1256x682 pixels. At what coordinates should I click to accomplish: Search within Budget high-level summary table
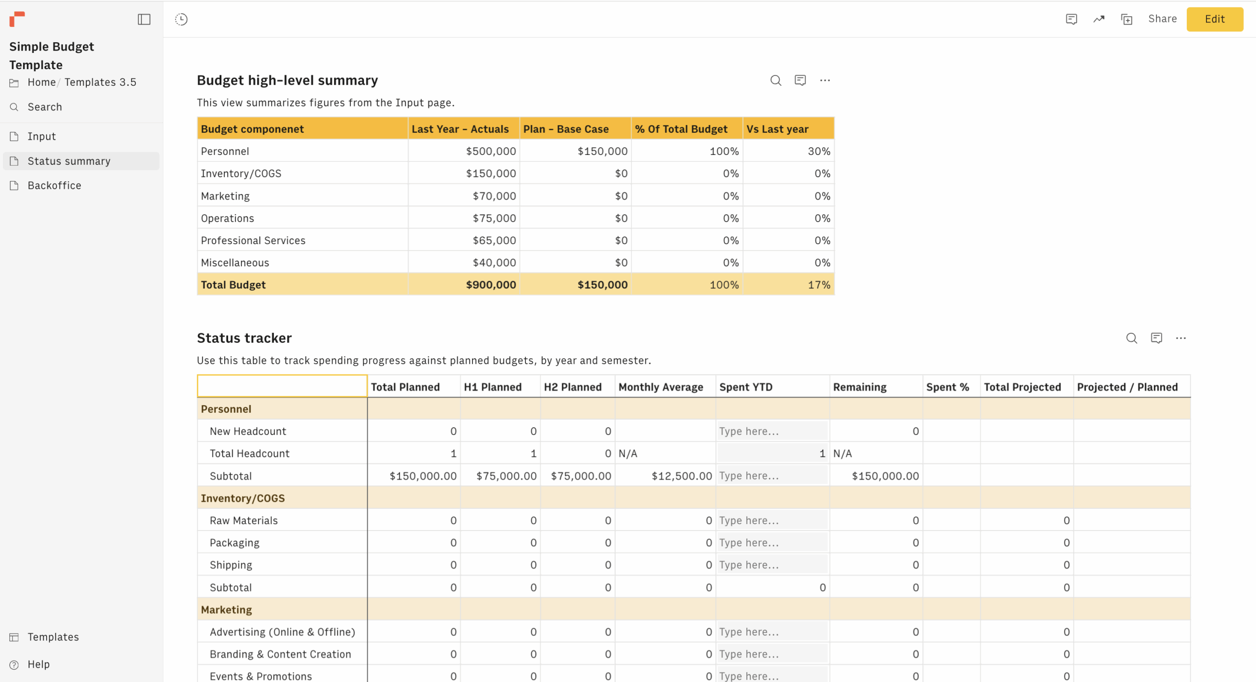tap(775, 80)
